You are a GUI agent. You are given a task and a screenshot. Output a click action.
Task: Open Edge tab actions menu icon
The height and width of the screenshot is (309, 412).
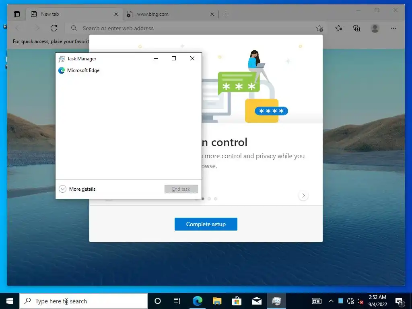pyautogui.click(x=17, y=14)
